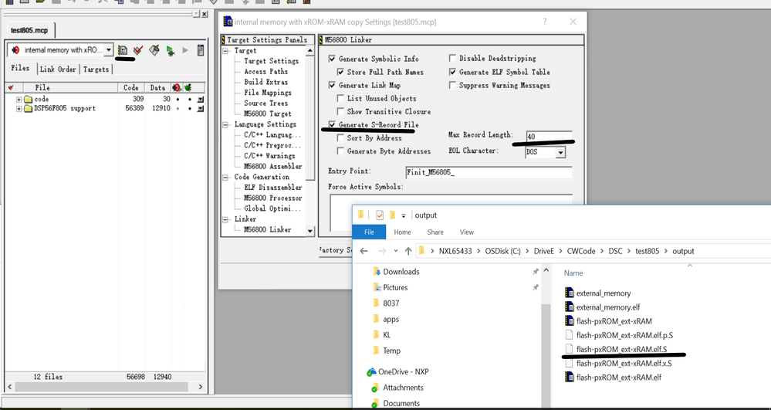771x410 pixels.
Task: Open the EOL Character dropdown
Action: click(560, 153)
